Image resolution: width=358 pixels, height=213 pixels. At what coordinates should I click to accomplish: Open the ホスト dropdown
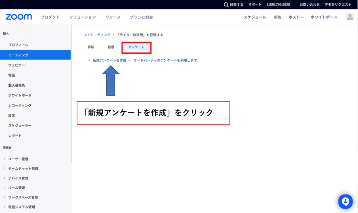click(x=296, y=17)
